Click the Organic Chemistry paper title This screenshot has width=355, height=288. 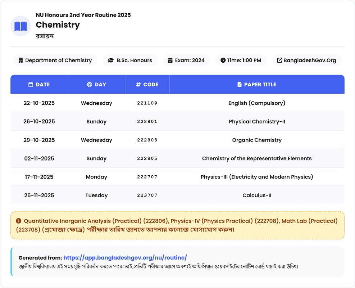pyautogui.click(x=257, y=140)
